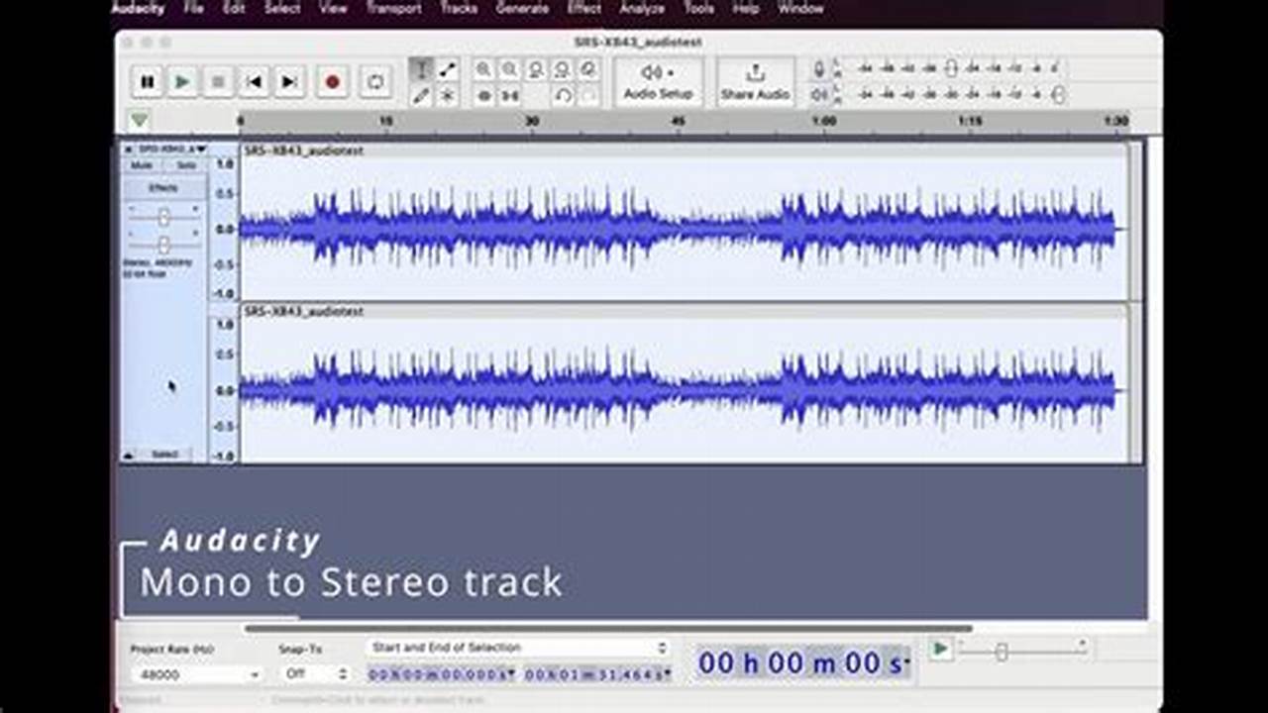Open the Snap-To Off dropdown

point(315,673)
